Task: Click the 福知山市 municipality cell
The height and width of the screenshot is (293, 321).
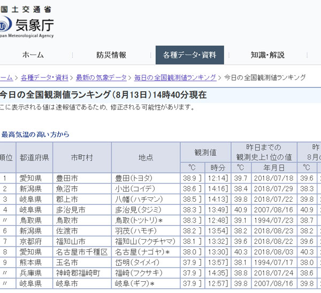Action: pyautogui.click(x=82, y=242)
